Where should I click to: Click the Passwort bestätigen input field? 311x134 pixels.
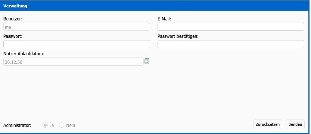(x=231, y=44)
